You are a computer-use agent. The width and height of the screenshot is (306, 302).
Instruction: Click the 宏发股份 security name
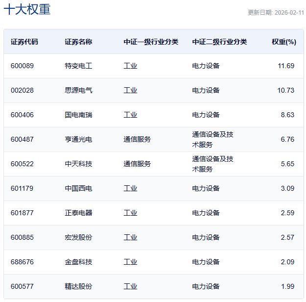(78, 237)
